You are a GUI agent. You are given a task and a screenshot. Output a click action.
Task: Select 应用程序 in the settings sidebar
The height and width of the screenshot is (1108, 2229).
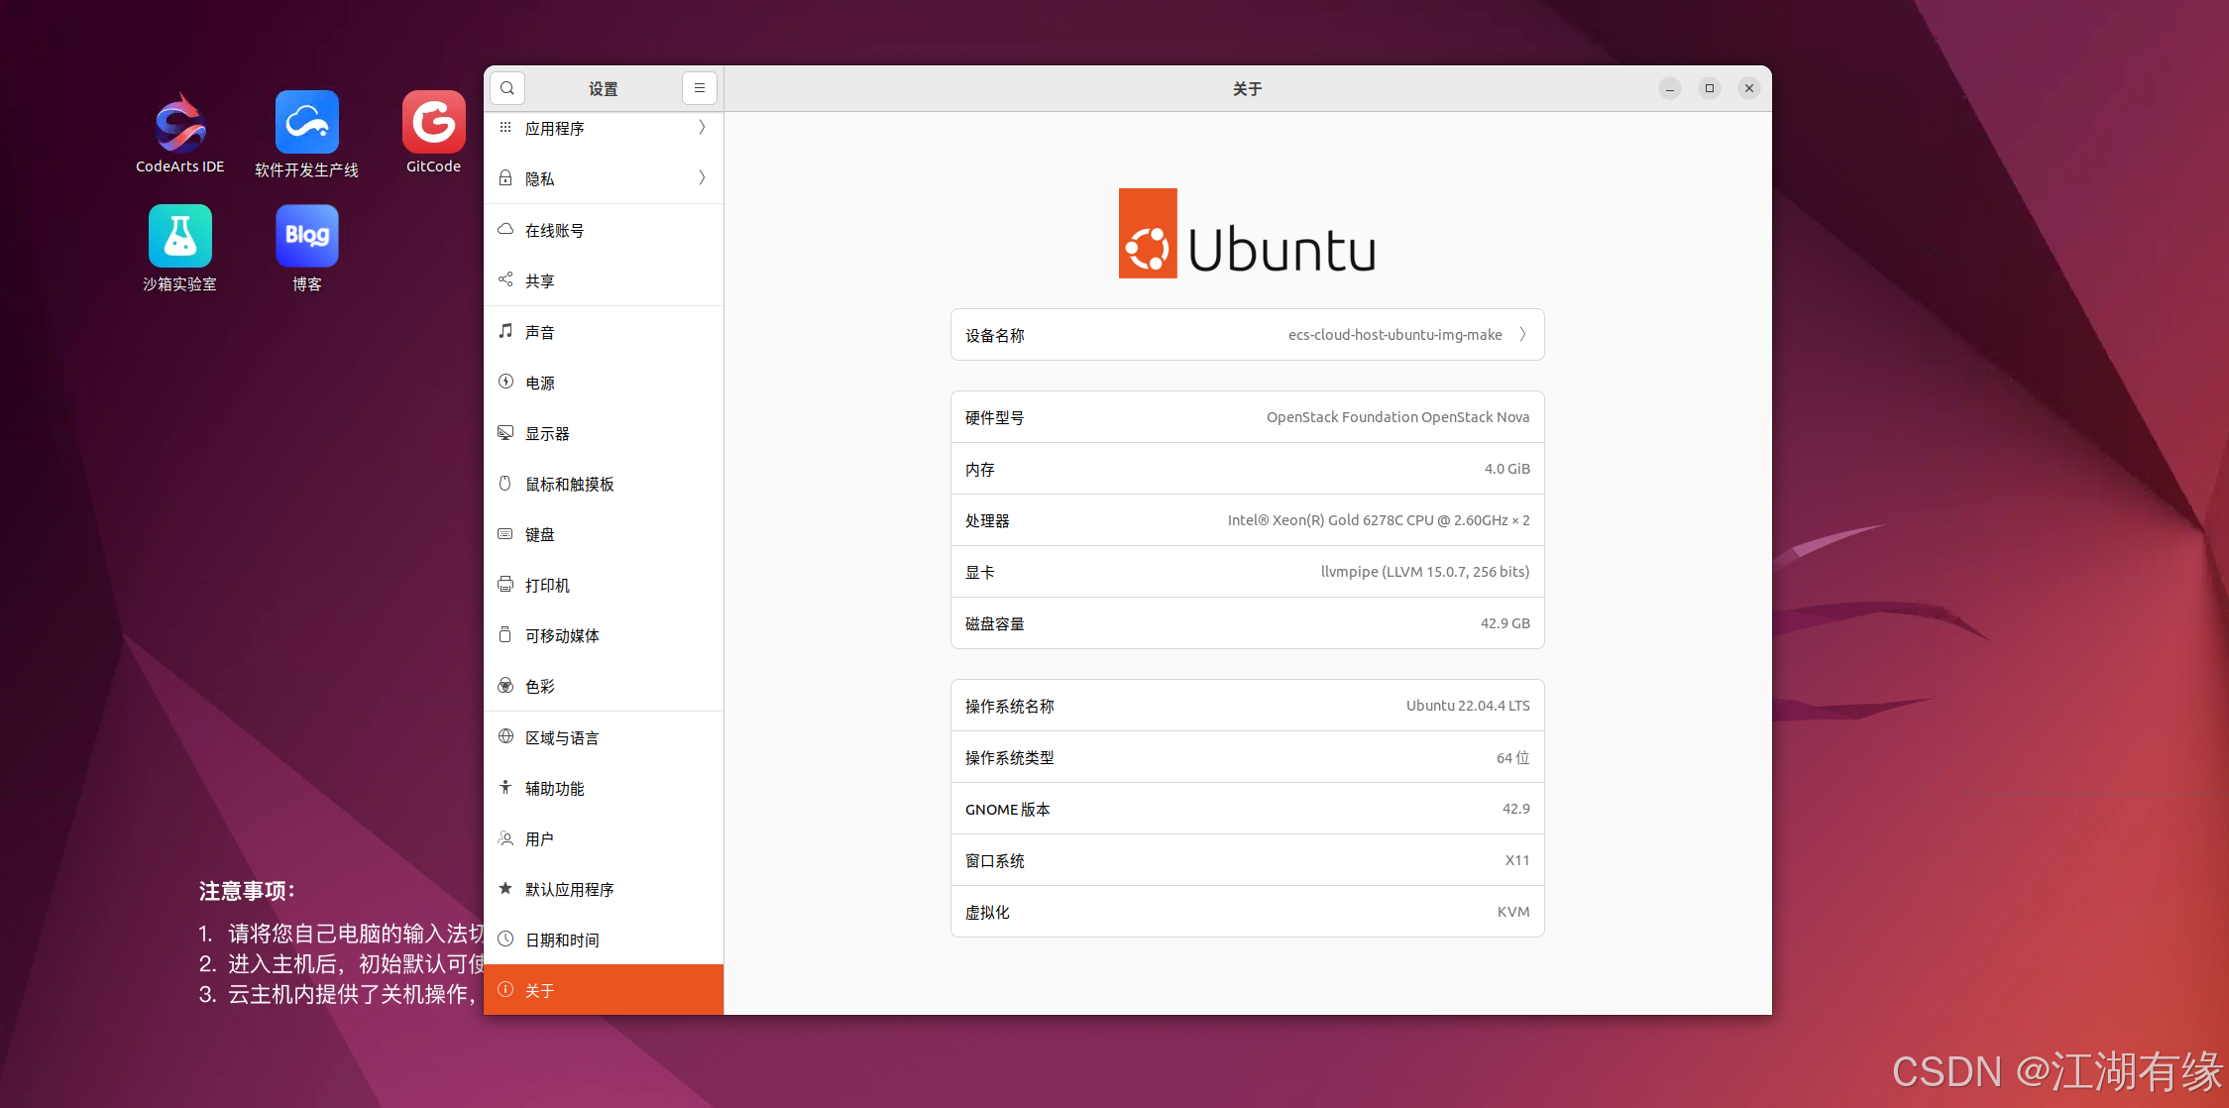[604, 128]
